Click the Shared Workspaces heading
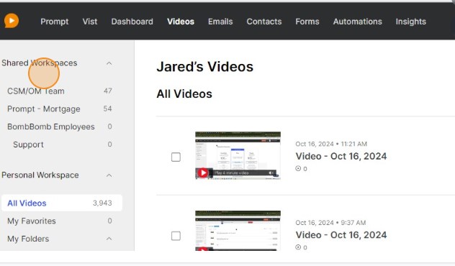This screenshot has width=455, height=266. (39, 63)
